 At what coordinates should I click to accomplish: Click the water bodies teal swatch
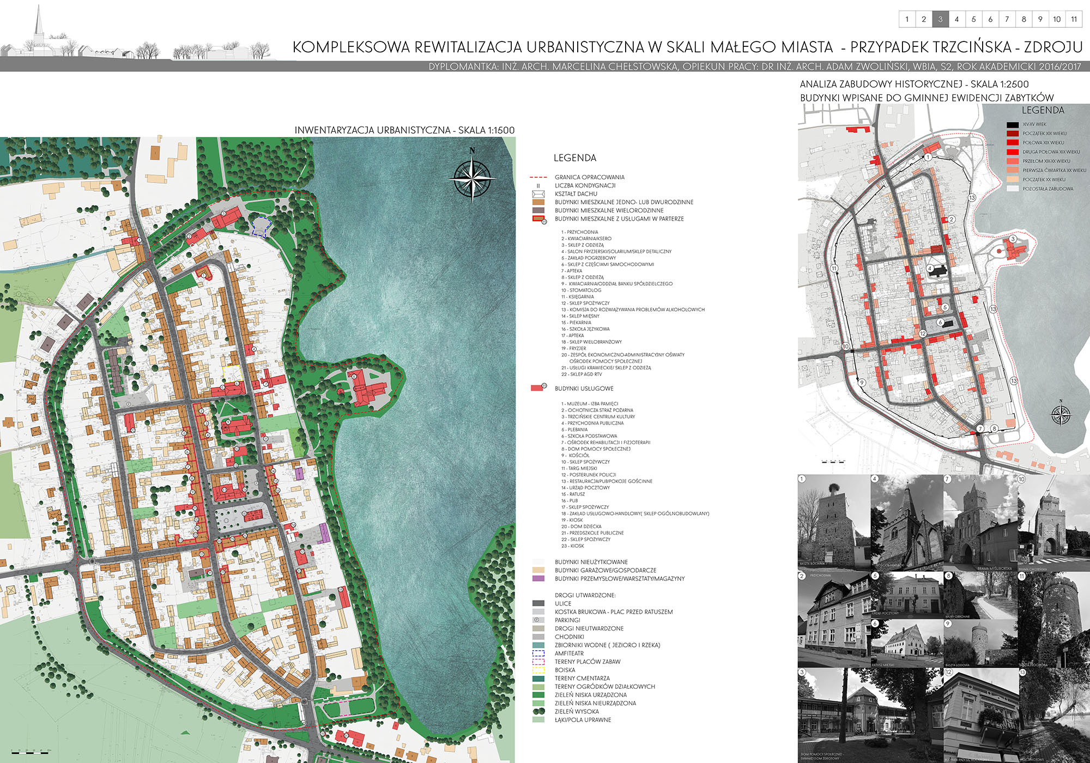(538, 645)
